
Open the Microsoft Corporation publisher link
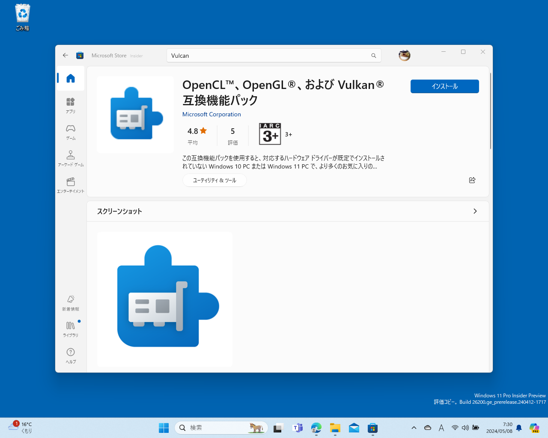click(x=211, y=114)
